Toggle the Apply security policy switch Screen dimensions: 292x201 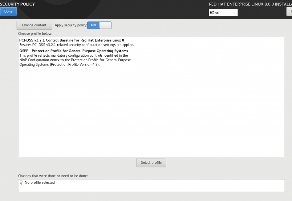pos(99,25)
